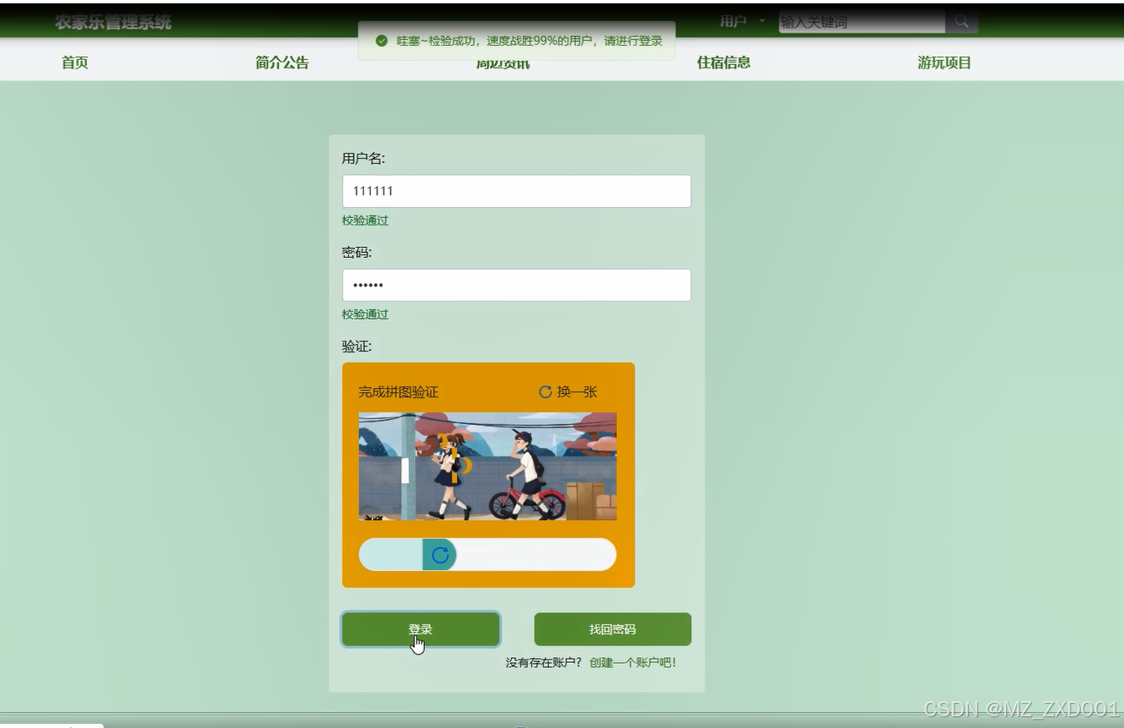Open 住宿信息 navigation item
Image resolution: width=1124 pixels, height=728 pixels.
[724, 63]
